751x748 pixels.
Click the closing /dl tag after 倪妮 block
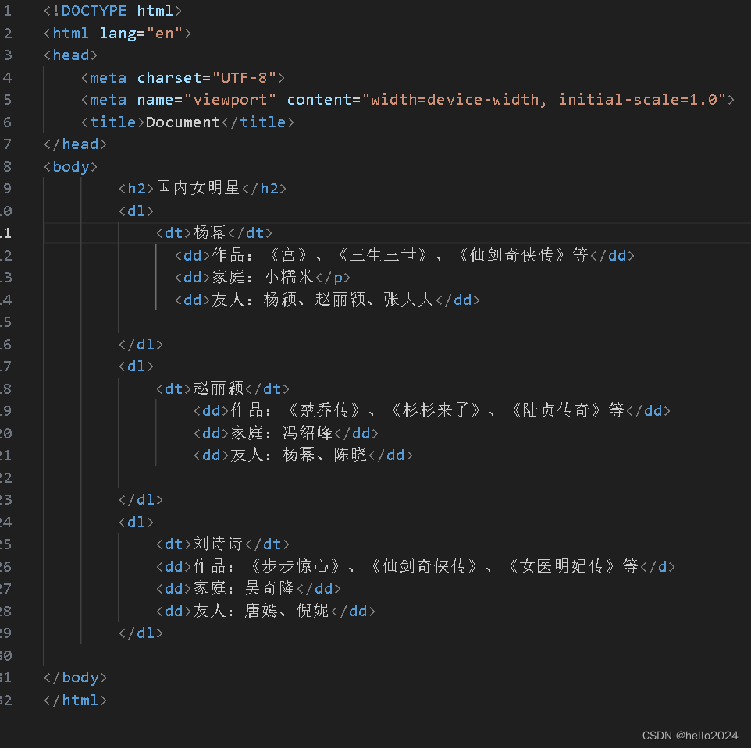click(141, 633)
